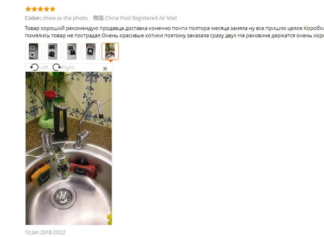Click the second orange rating star
This screenshot has height=237, width=324.
34,9
